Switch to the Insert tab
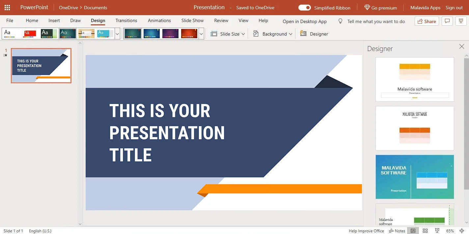 [54, 20]
